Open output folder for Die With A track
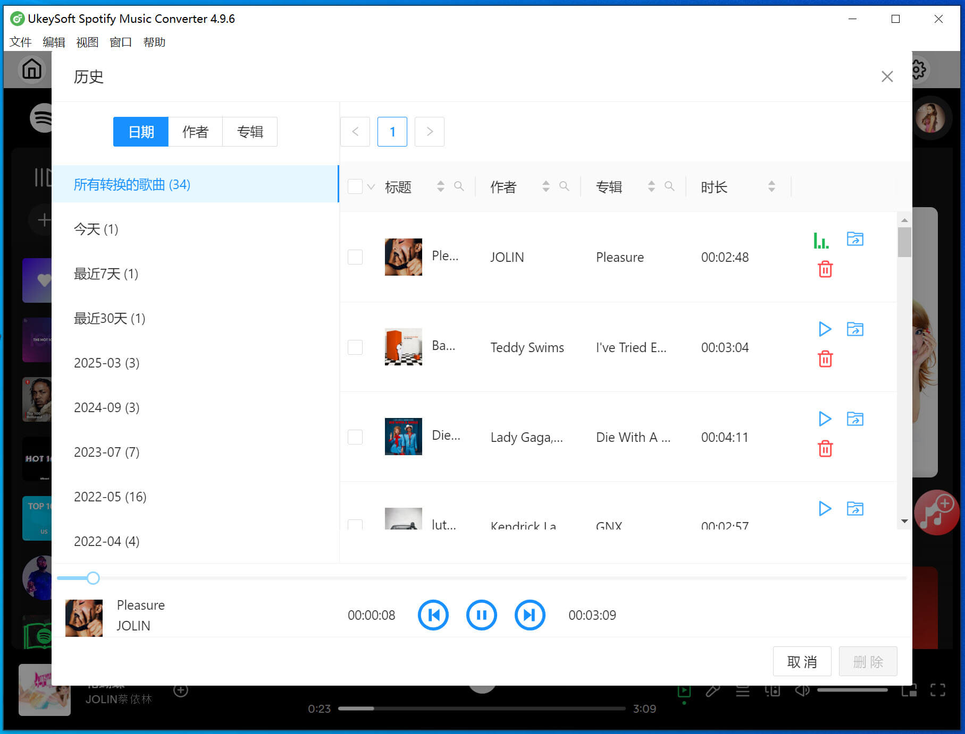Image resolution: width=965 pixels, height=734 pixels. 855,419
